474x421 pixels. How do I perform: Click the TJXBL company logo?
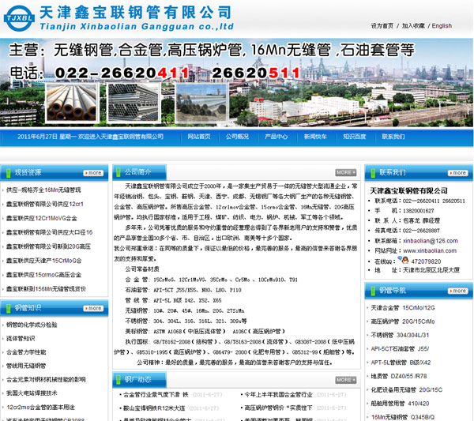19,18
